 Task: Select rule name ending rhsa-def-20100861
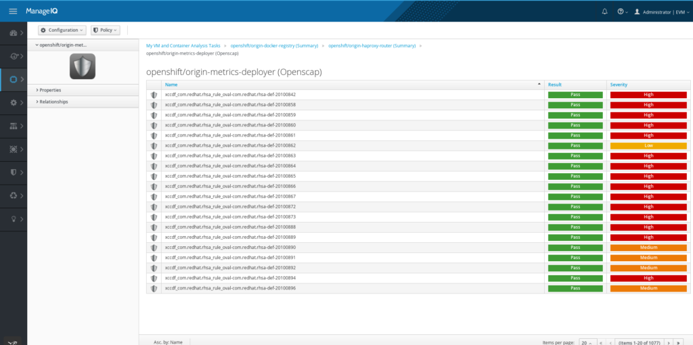pos(230,135)
